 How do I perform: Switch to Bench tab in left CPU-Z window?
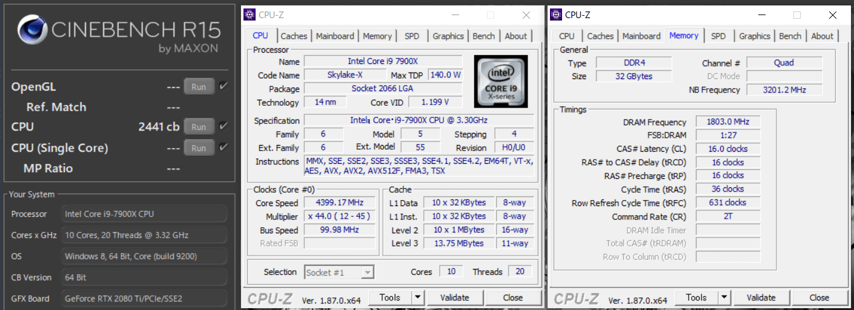click(x=484, y=36)
